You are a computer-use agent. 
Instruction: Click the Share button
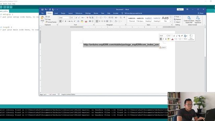tap(201, 13)
